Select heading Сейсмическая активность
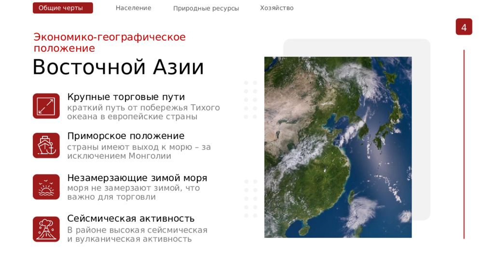This screenshot has width=494, height=278. [131, 219]
